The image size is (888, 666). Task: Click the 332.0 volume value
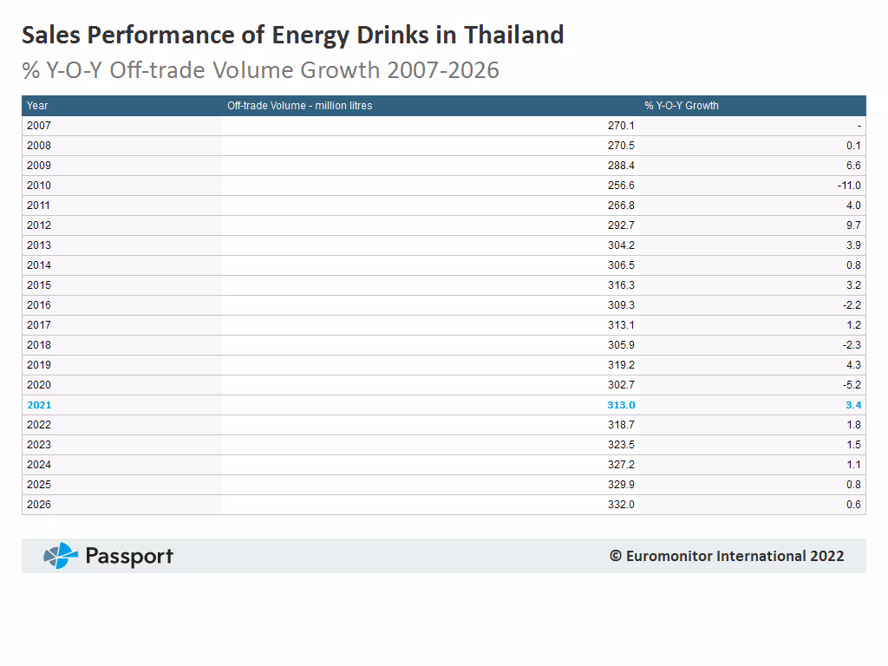(x=620, y=505)
